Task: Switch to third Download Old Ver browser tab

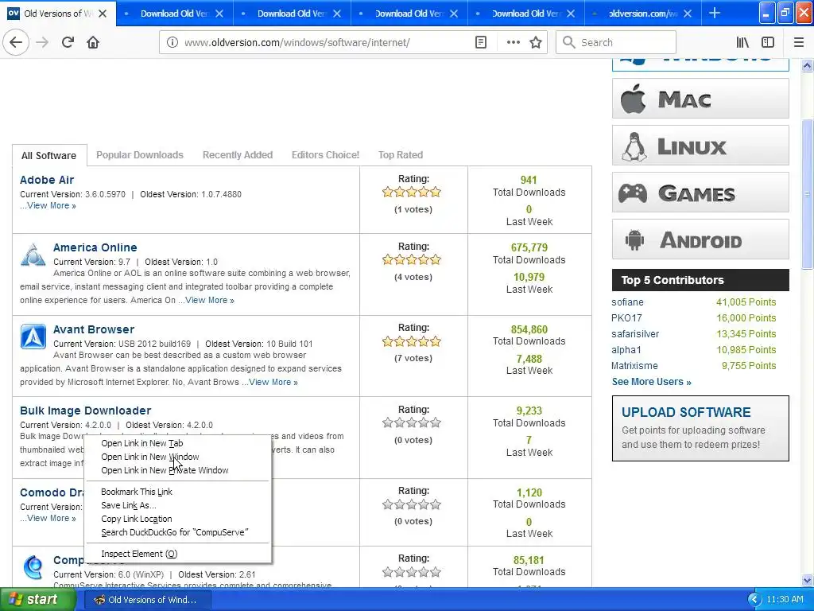Action: 409,14
